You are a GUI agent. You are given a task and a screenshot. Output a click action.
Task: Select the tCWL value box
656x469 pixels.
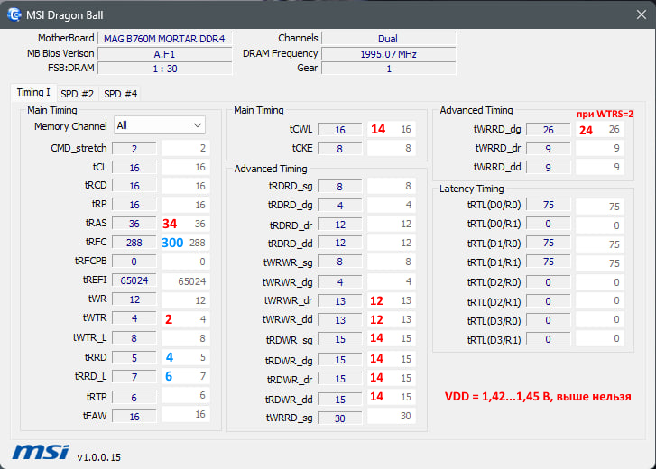click(339, 130)
